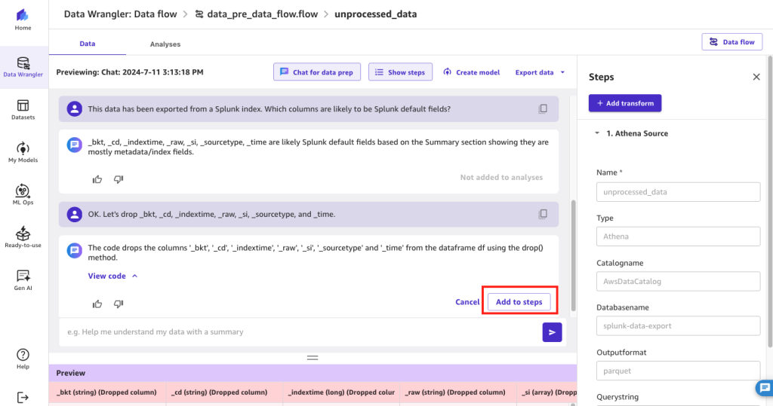773x406 pixels.
Task: Open the Home sidebar icon
Action: (x=23, y=20)
